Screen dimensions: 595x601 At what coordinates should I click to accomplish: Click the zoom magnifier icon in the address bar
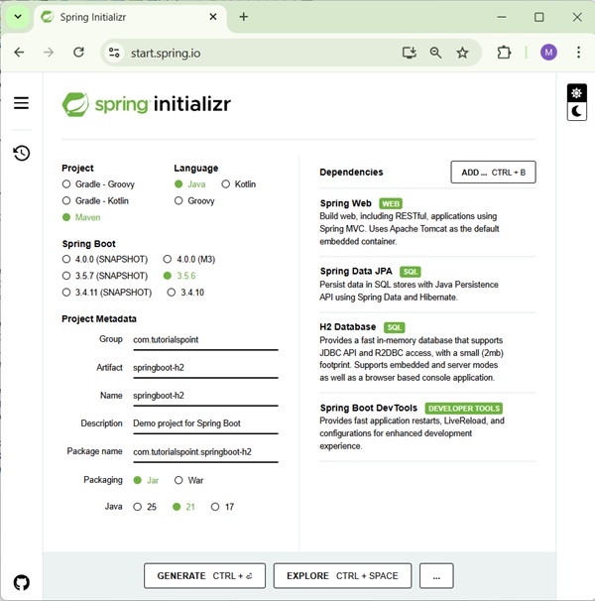point(435,53)
